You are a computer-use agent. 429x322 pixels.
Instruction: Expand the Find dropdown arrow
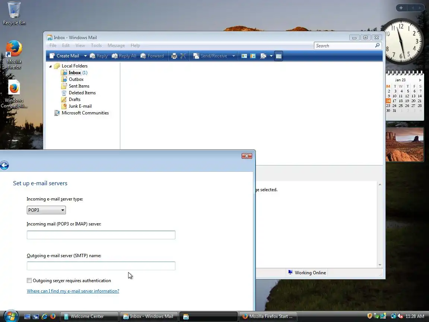[271, 56]
